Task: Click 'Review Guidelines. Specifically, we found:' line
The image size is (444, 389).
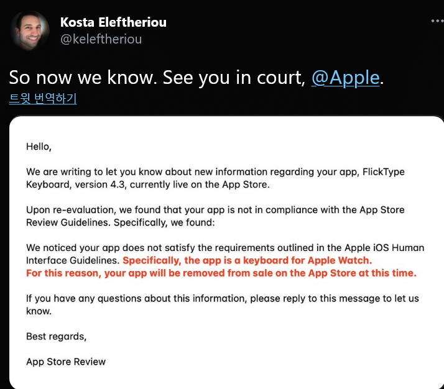Action: click(121, 222)
